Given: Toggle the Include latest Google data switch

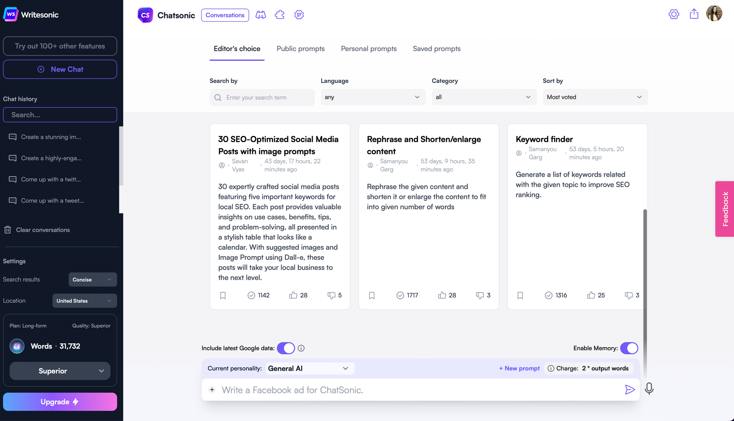Looking at the screenshot, I should click(x=286, y=348).
